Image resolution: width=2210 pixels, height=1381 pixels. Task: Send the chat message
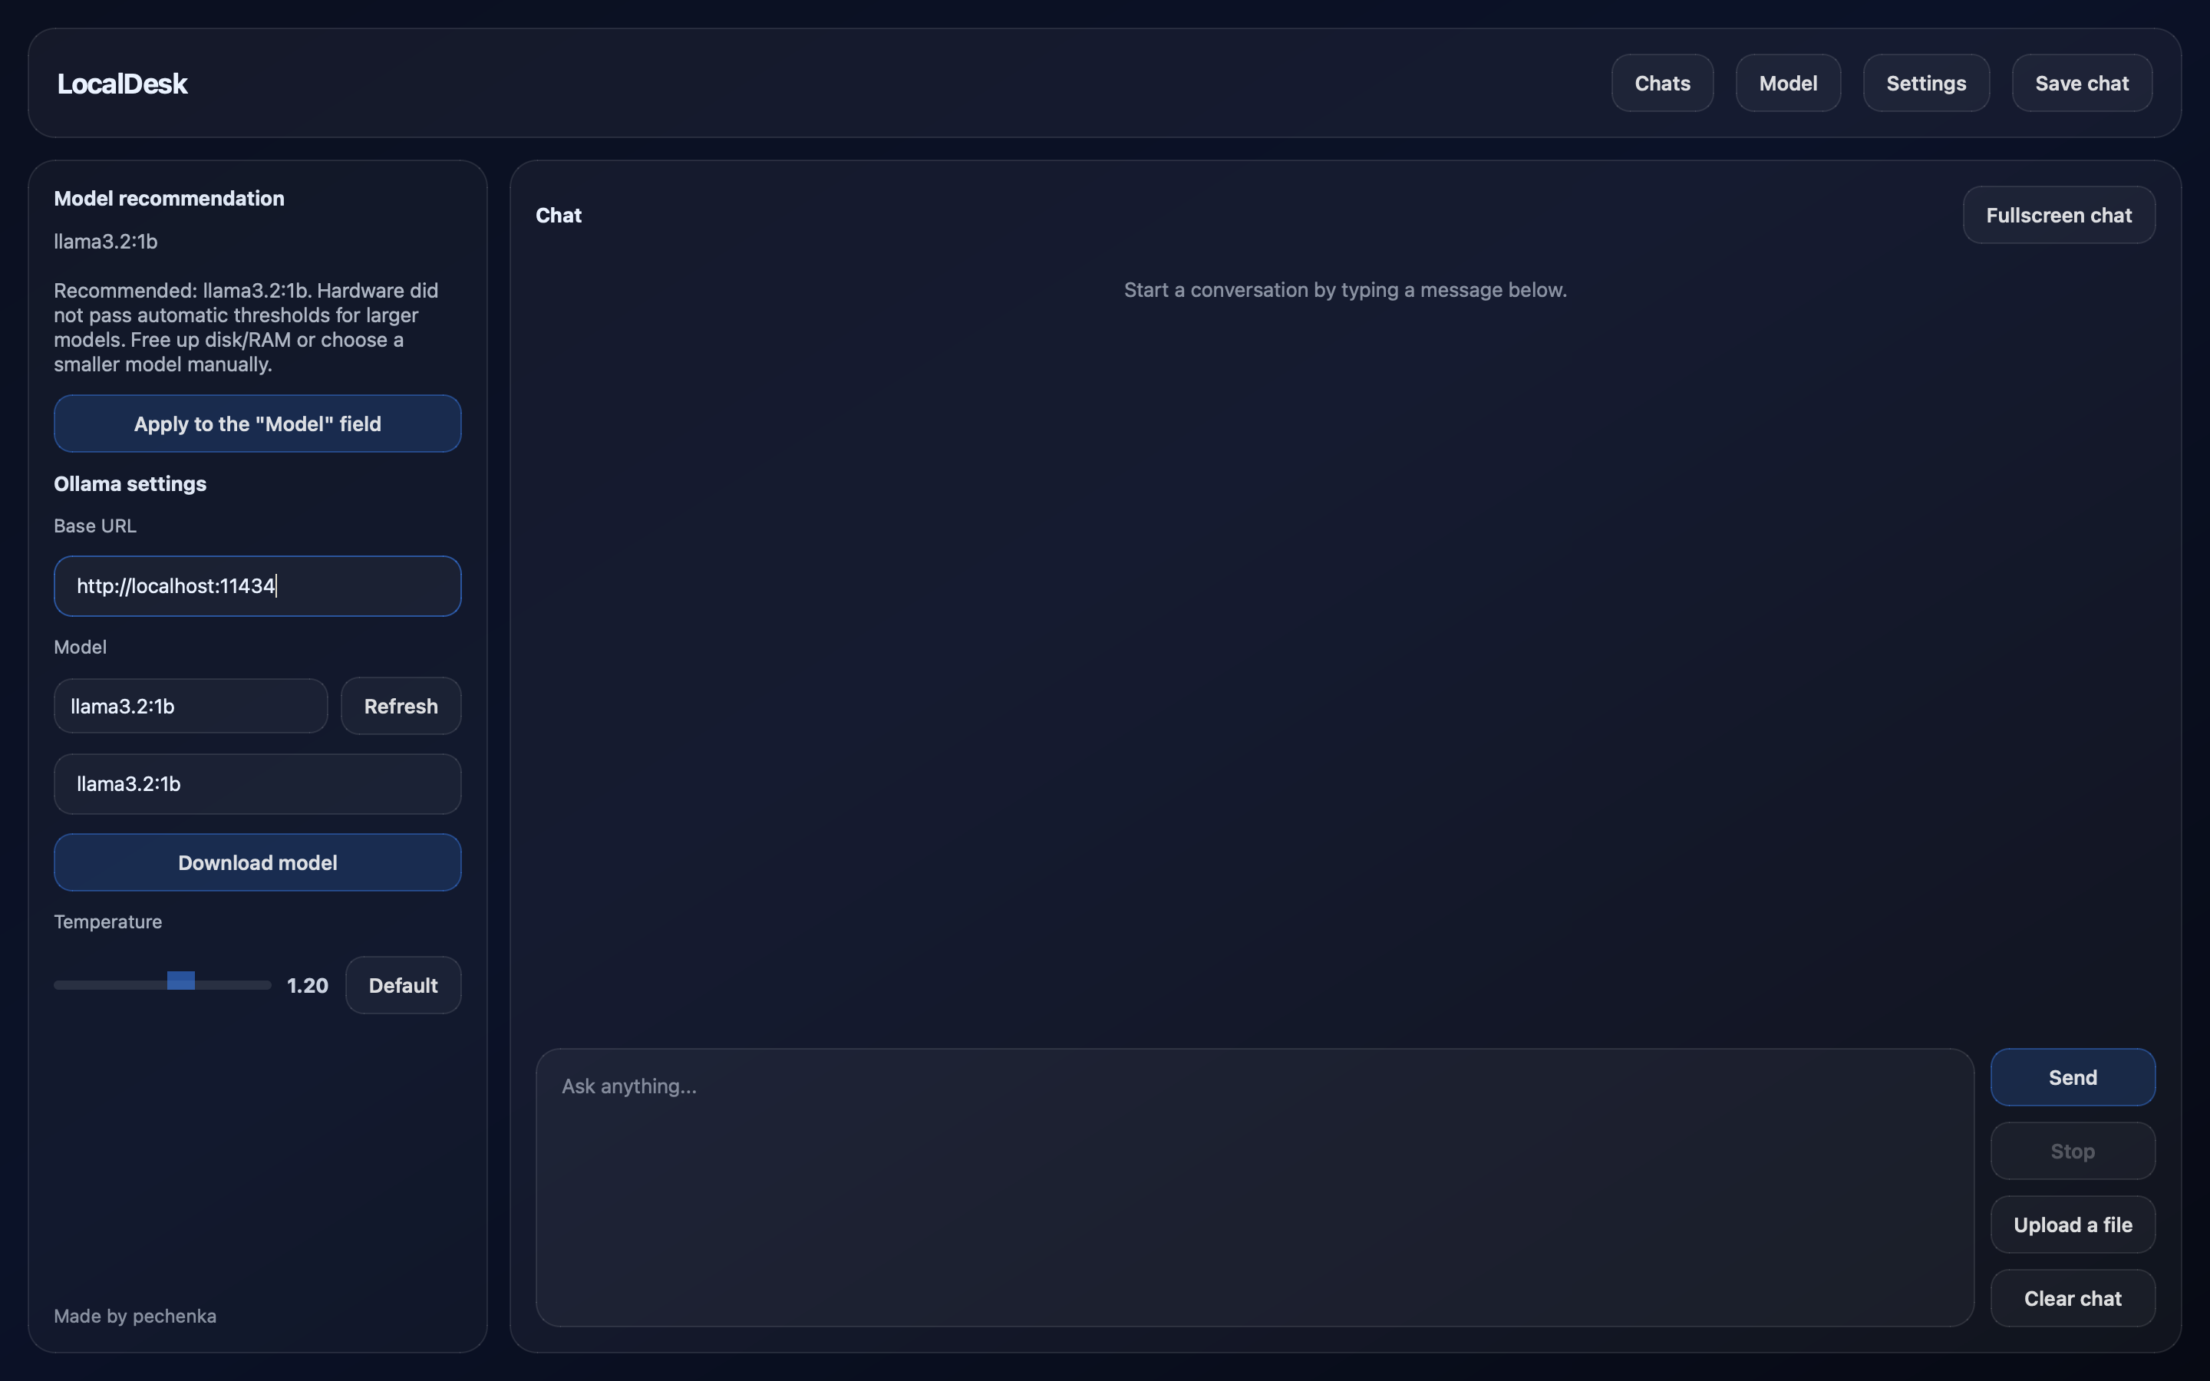2072,1077
